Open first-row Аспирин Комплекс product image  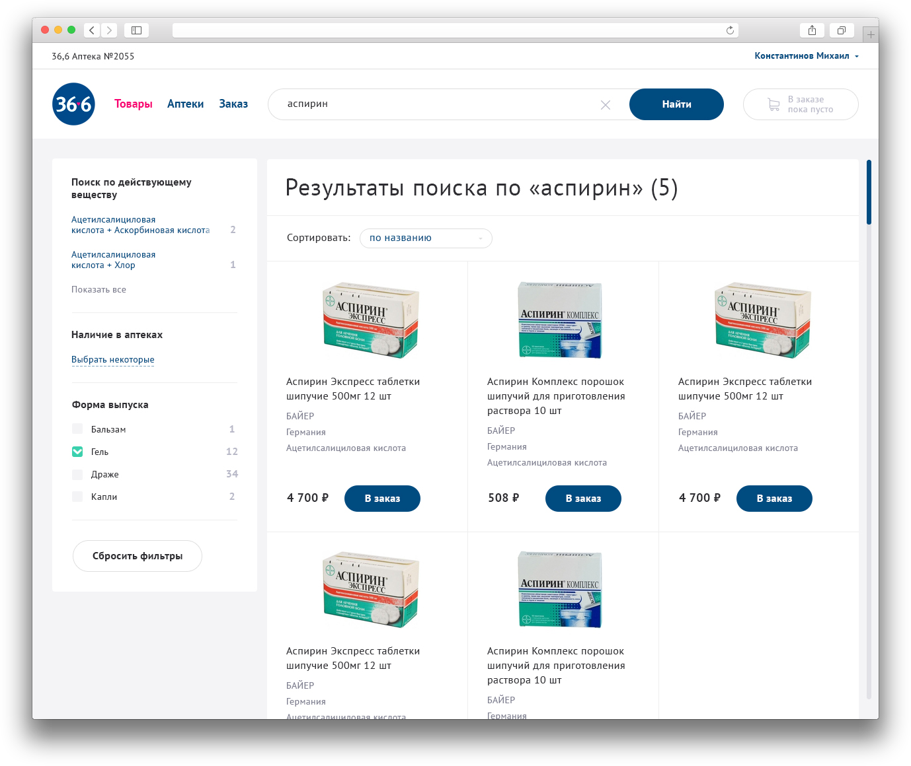point(560,320)
